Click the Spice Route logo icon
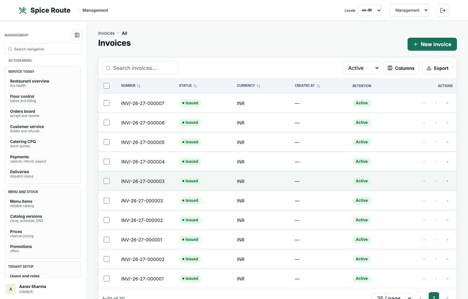Screen dimensions: 468x299 point(23,10)
